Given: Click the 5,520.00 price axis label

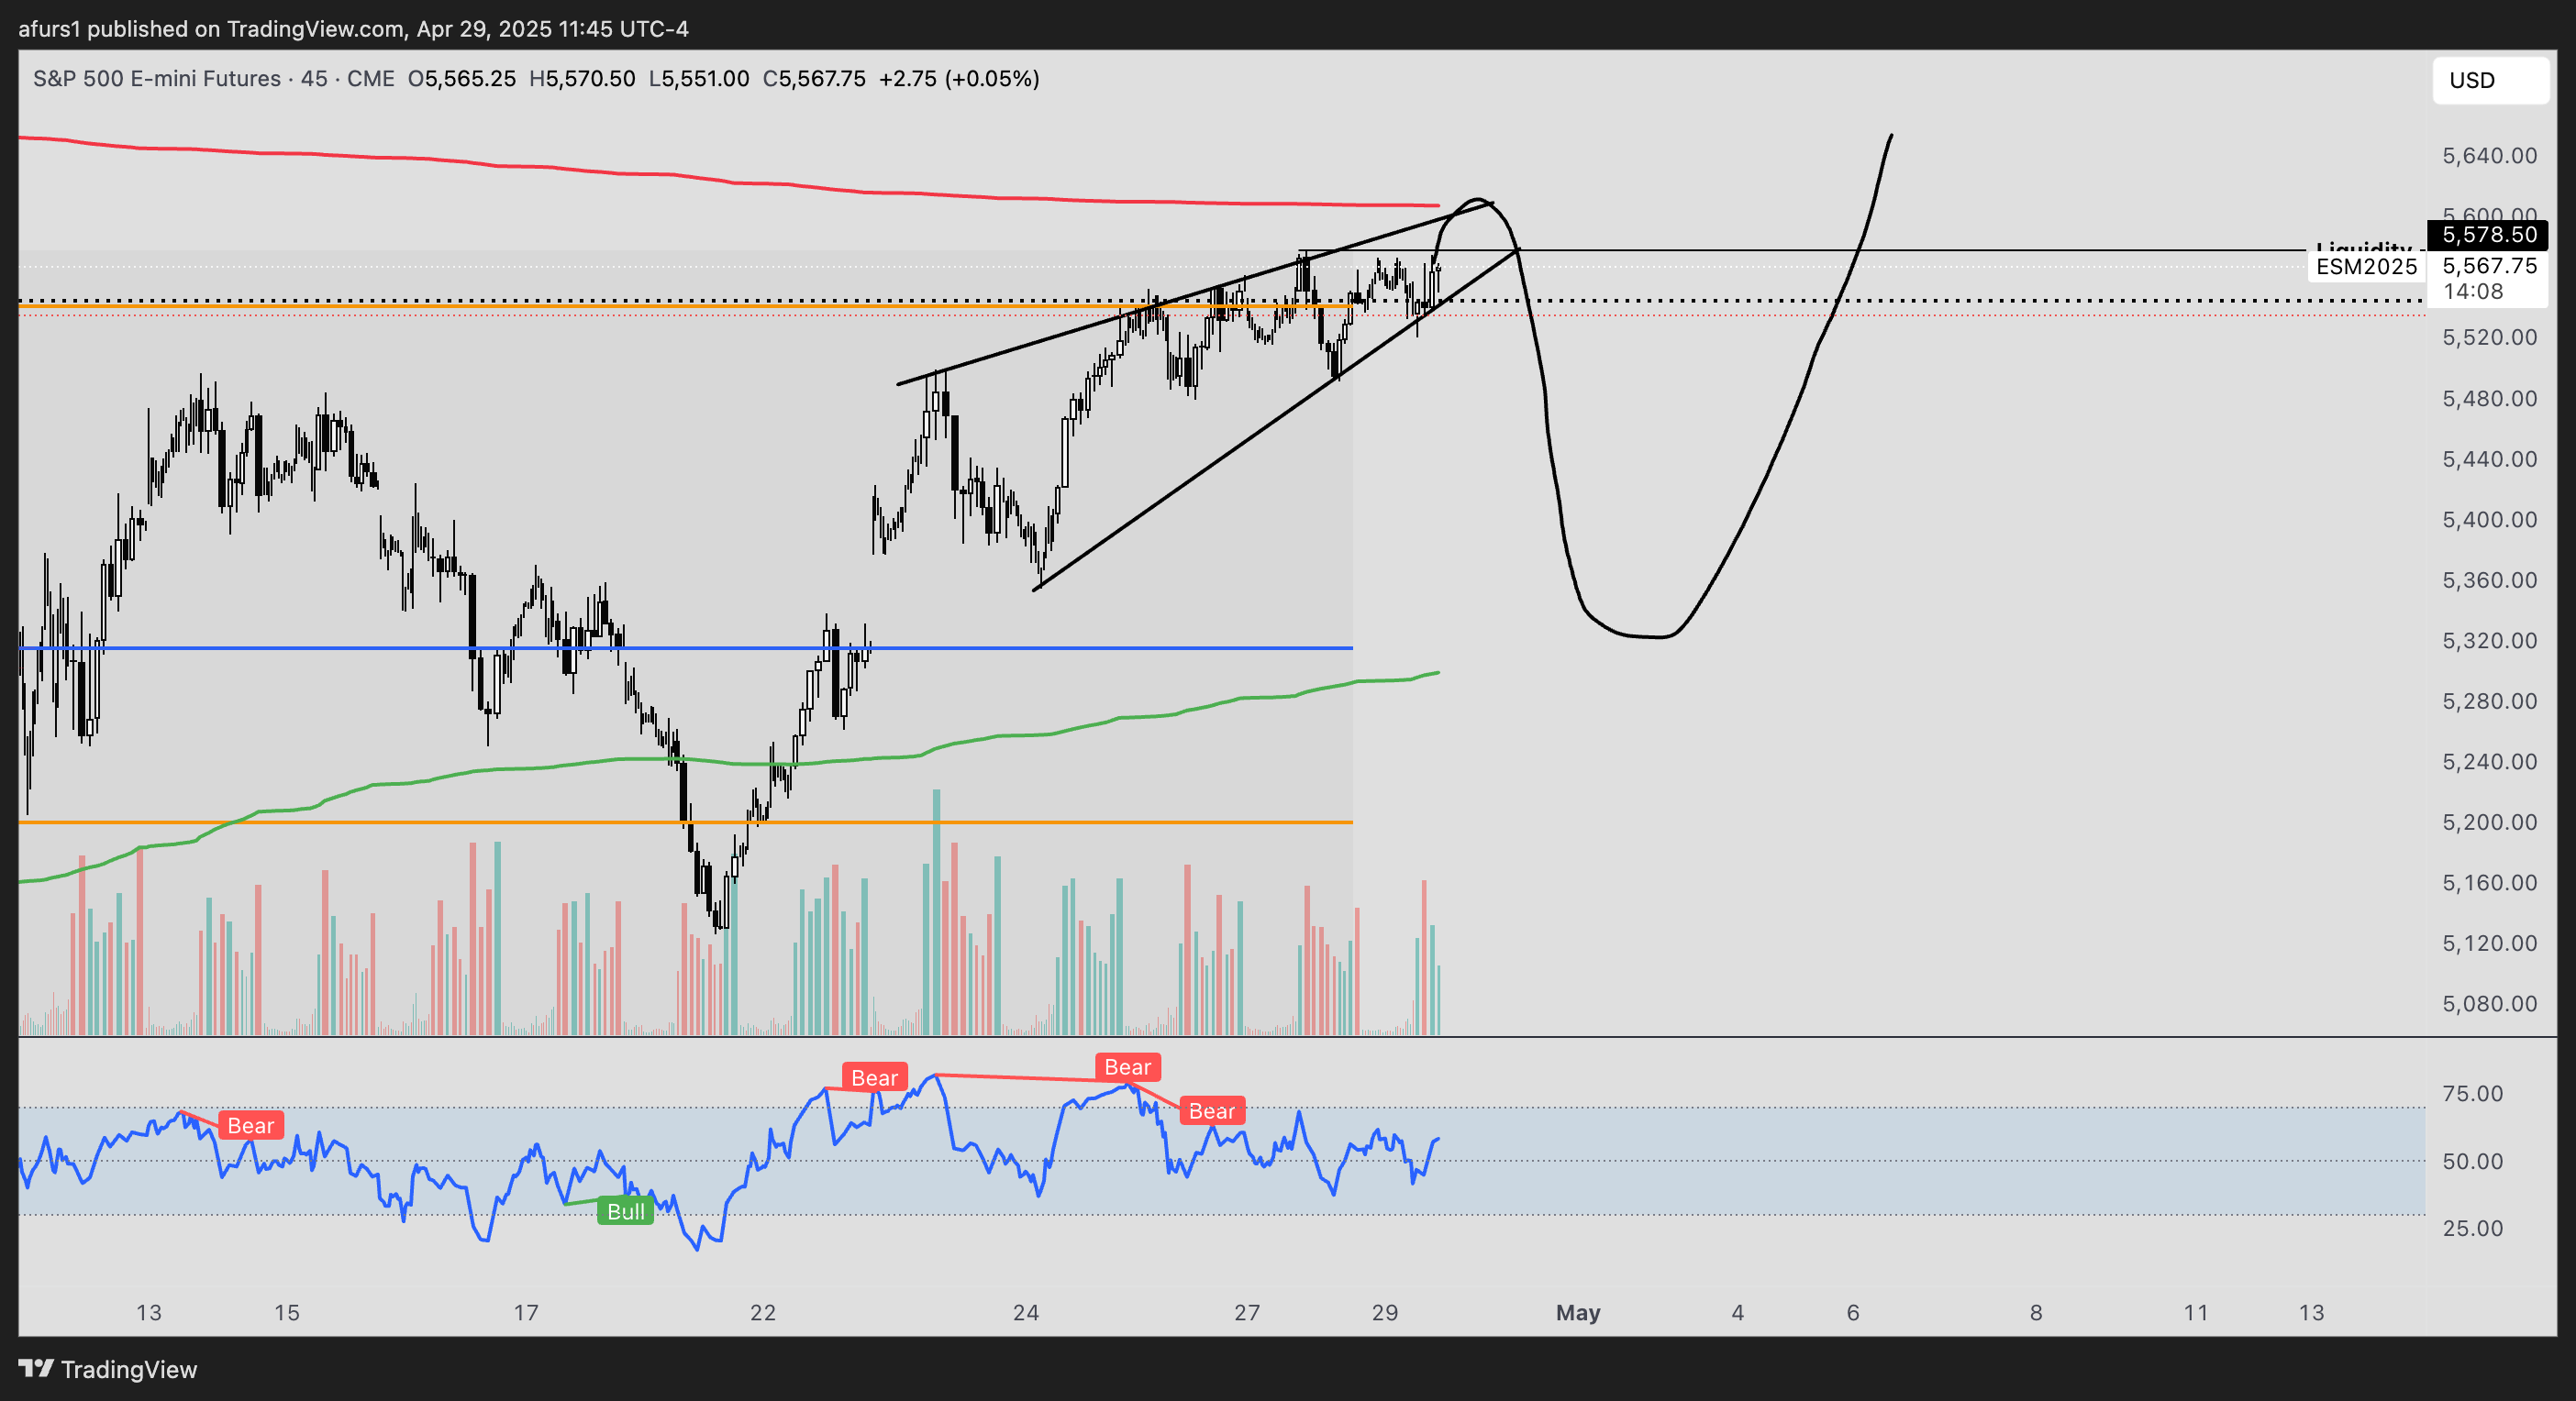Looking at the screenshot, I should coord(2489,337).
